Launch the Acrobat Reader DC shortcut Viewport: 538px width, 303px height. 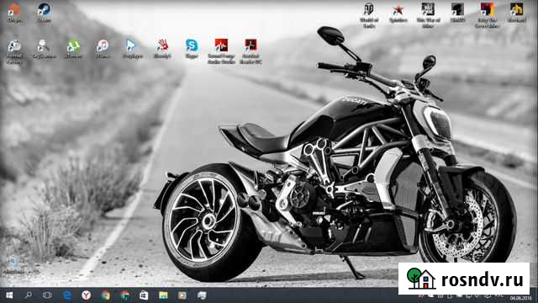click(x=251, y=51)
